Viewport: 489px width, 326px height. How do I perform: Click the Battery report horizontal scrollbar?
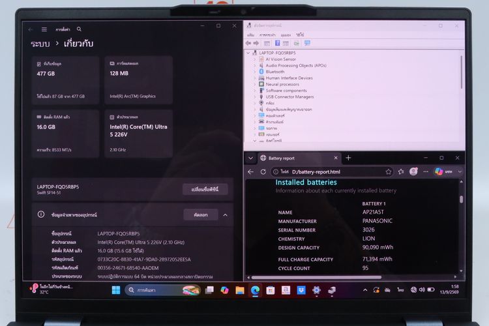(316, 277)
